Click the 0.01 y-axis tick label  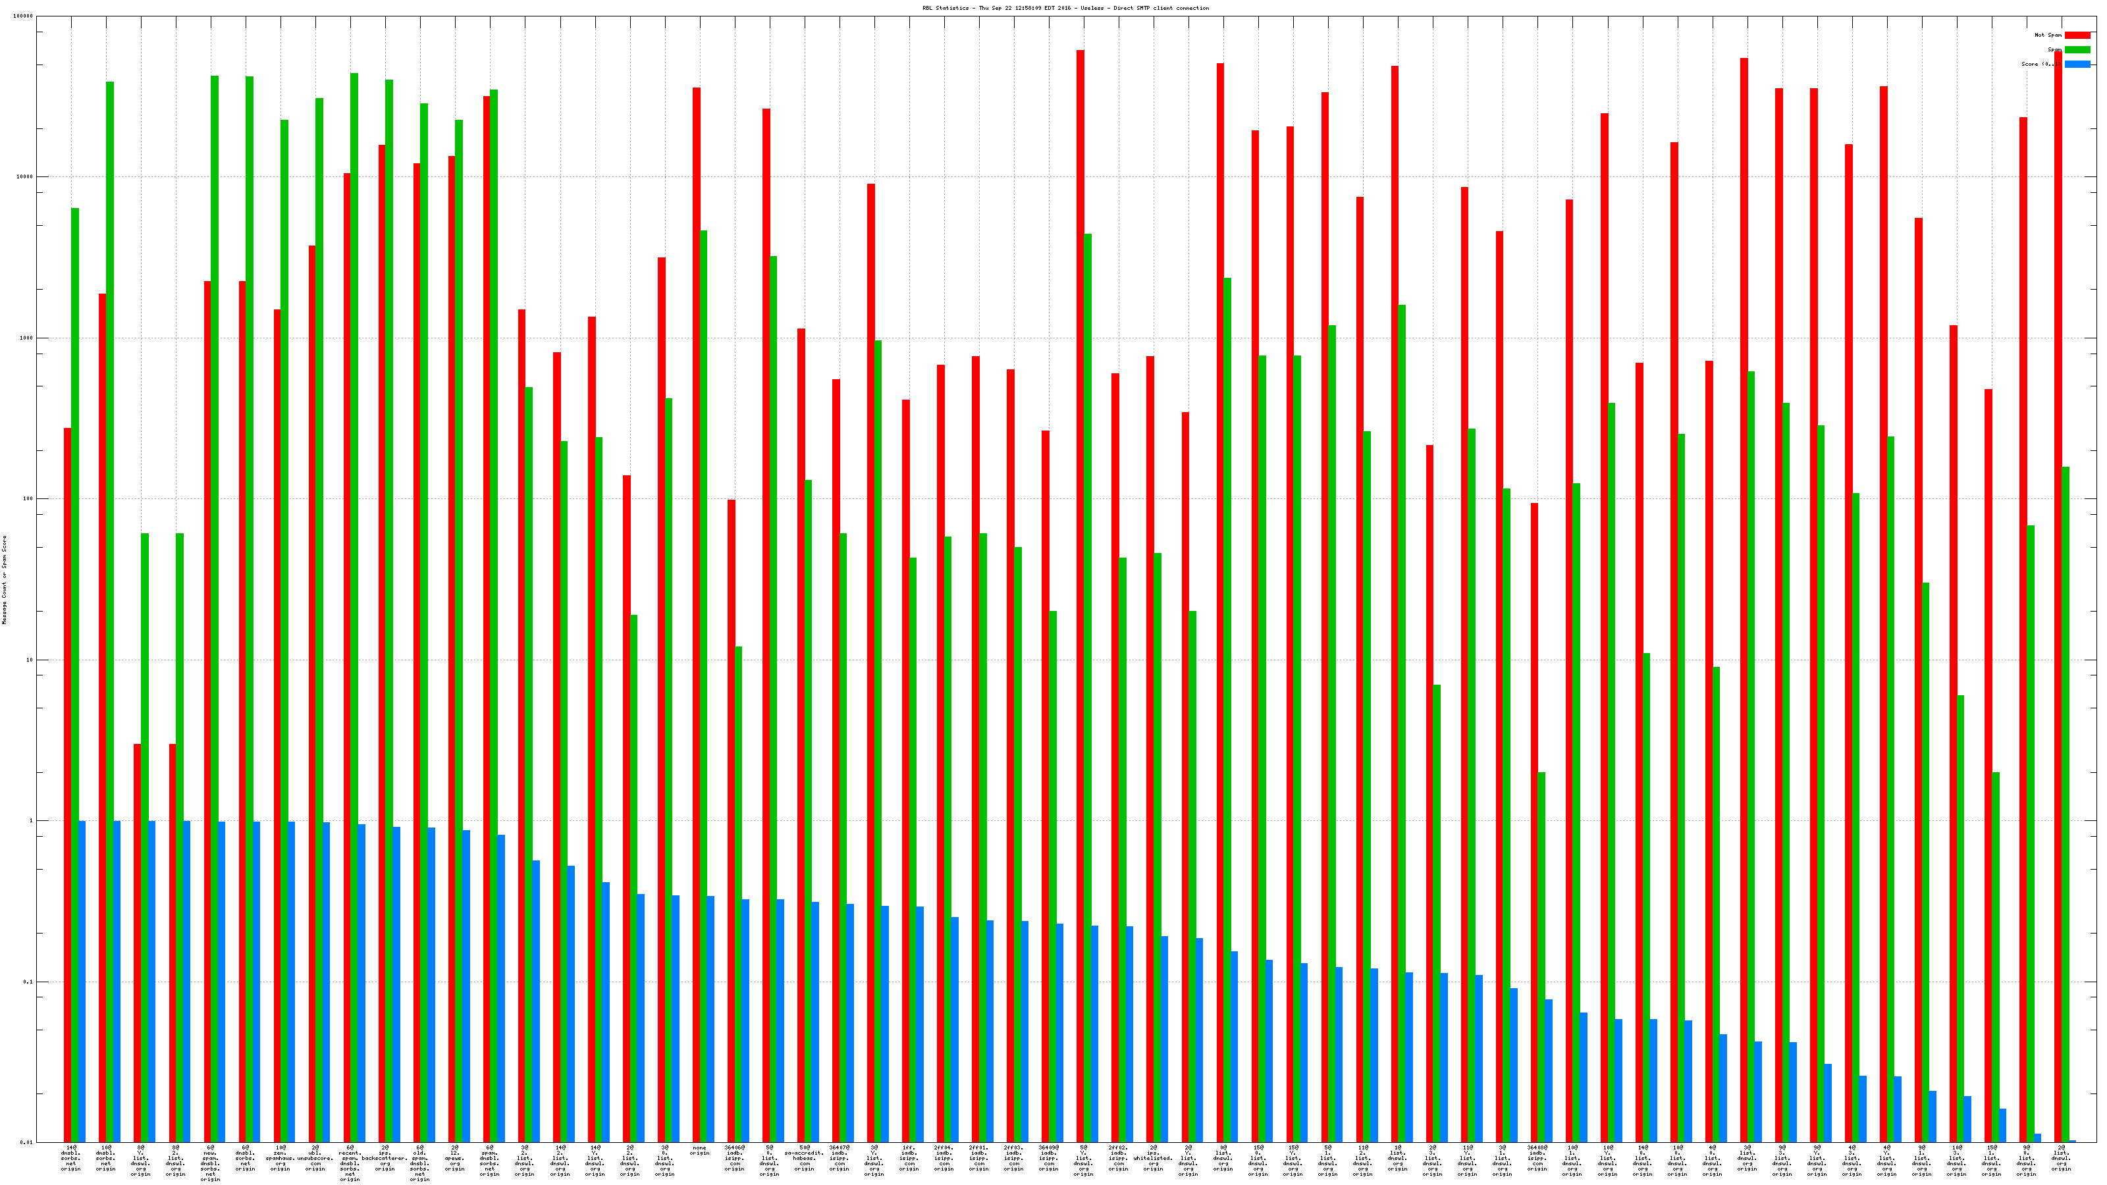point(28,1142)
